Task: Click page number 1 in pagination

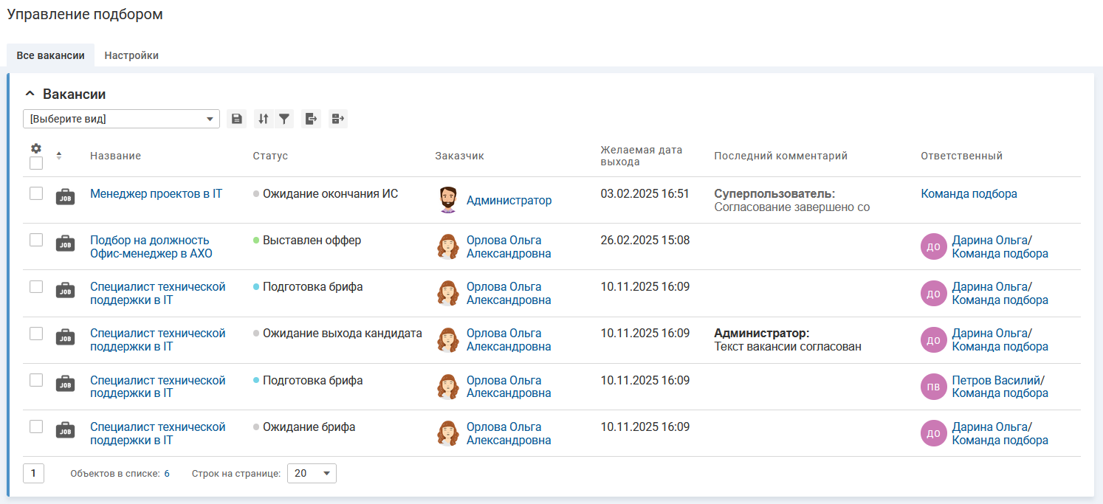Action: tap(33, 474)
